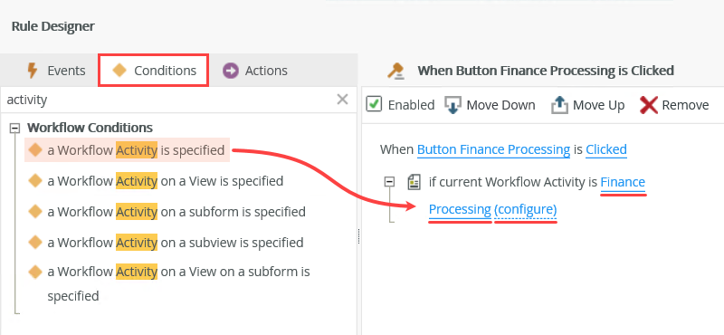Clear the activity search text
Screen dimensions: 724x335
tap(343, 99)
